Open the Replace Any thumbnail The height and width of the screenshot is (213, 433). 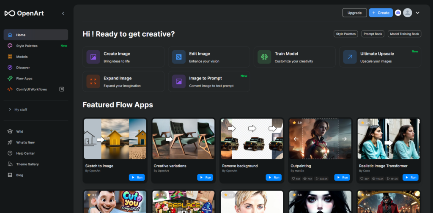click(x=184, y=202)
